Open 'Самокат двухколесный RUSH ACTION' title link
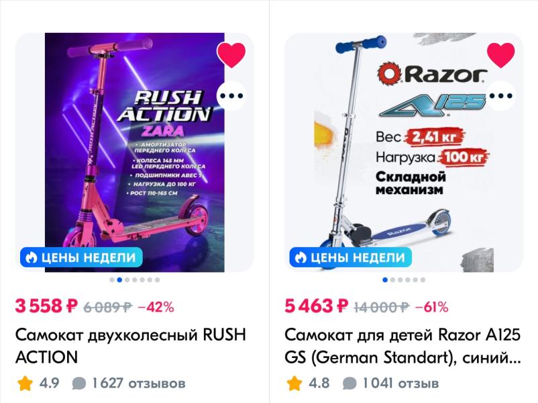 [130, 345]
